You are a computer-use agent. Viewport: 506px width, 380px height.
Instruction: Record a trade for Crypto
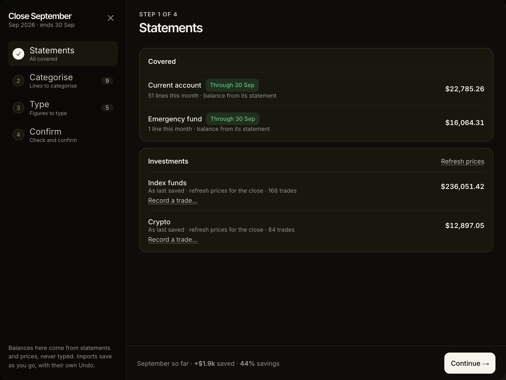(173, 240)
